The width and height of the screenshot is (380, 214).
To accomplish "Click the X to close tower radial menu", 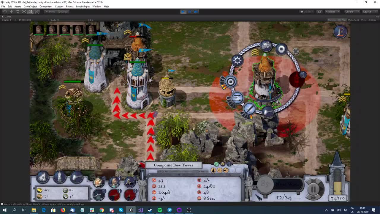I will (295, 51).
